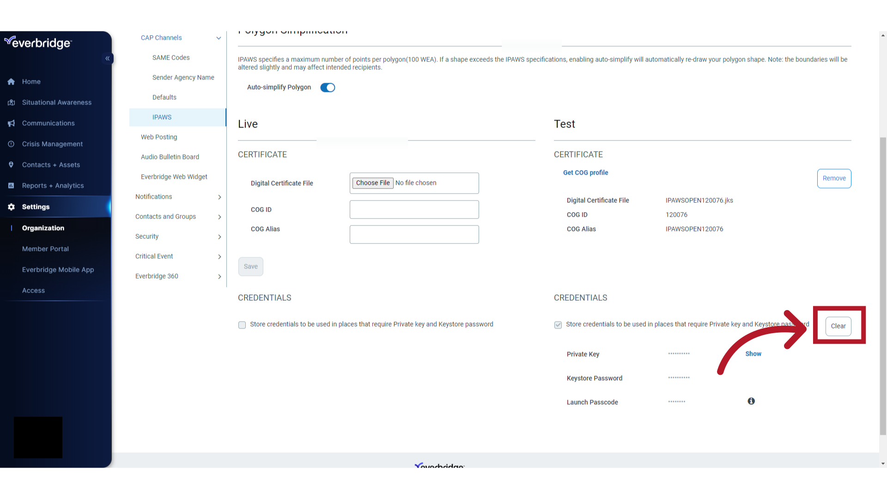
Task: Click the masked Keystore Password value
Action: tap(679, 378)
